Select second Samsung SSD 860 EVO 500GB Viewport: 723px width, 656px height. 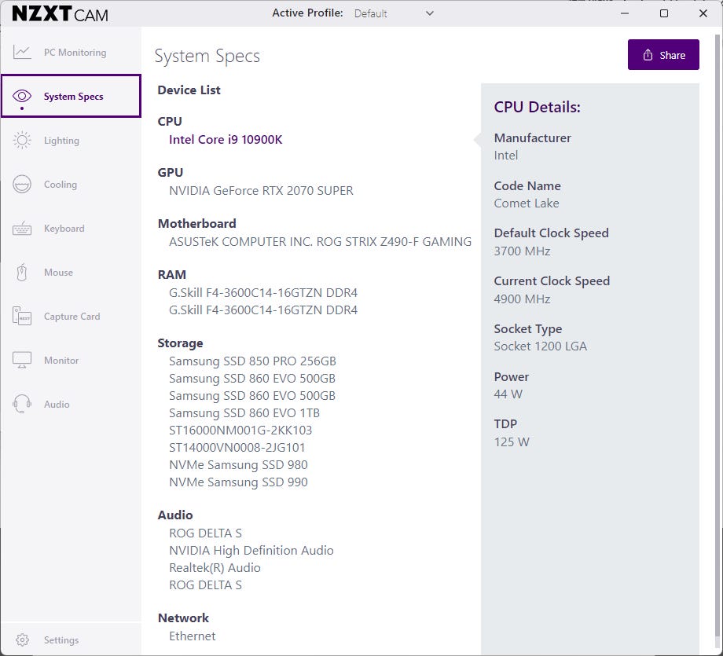(x=251, y=395)
